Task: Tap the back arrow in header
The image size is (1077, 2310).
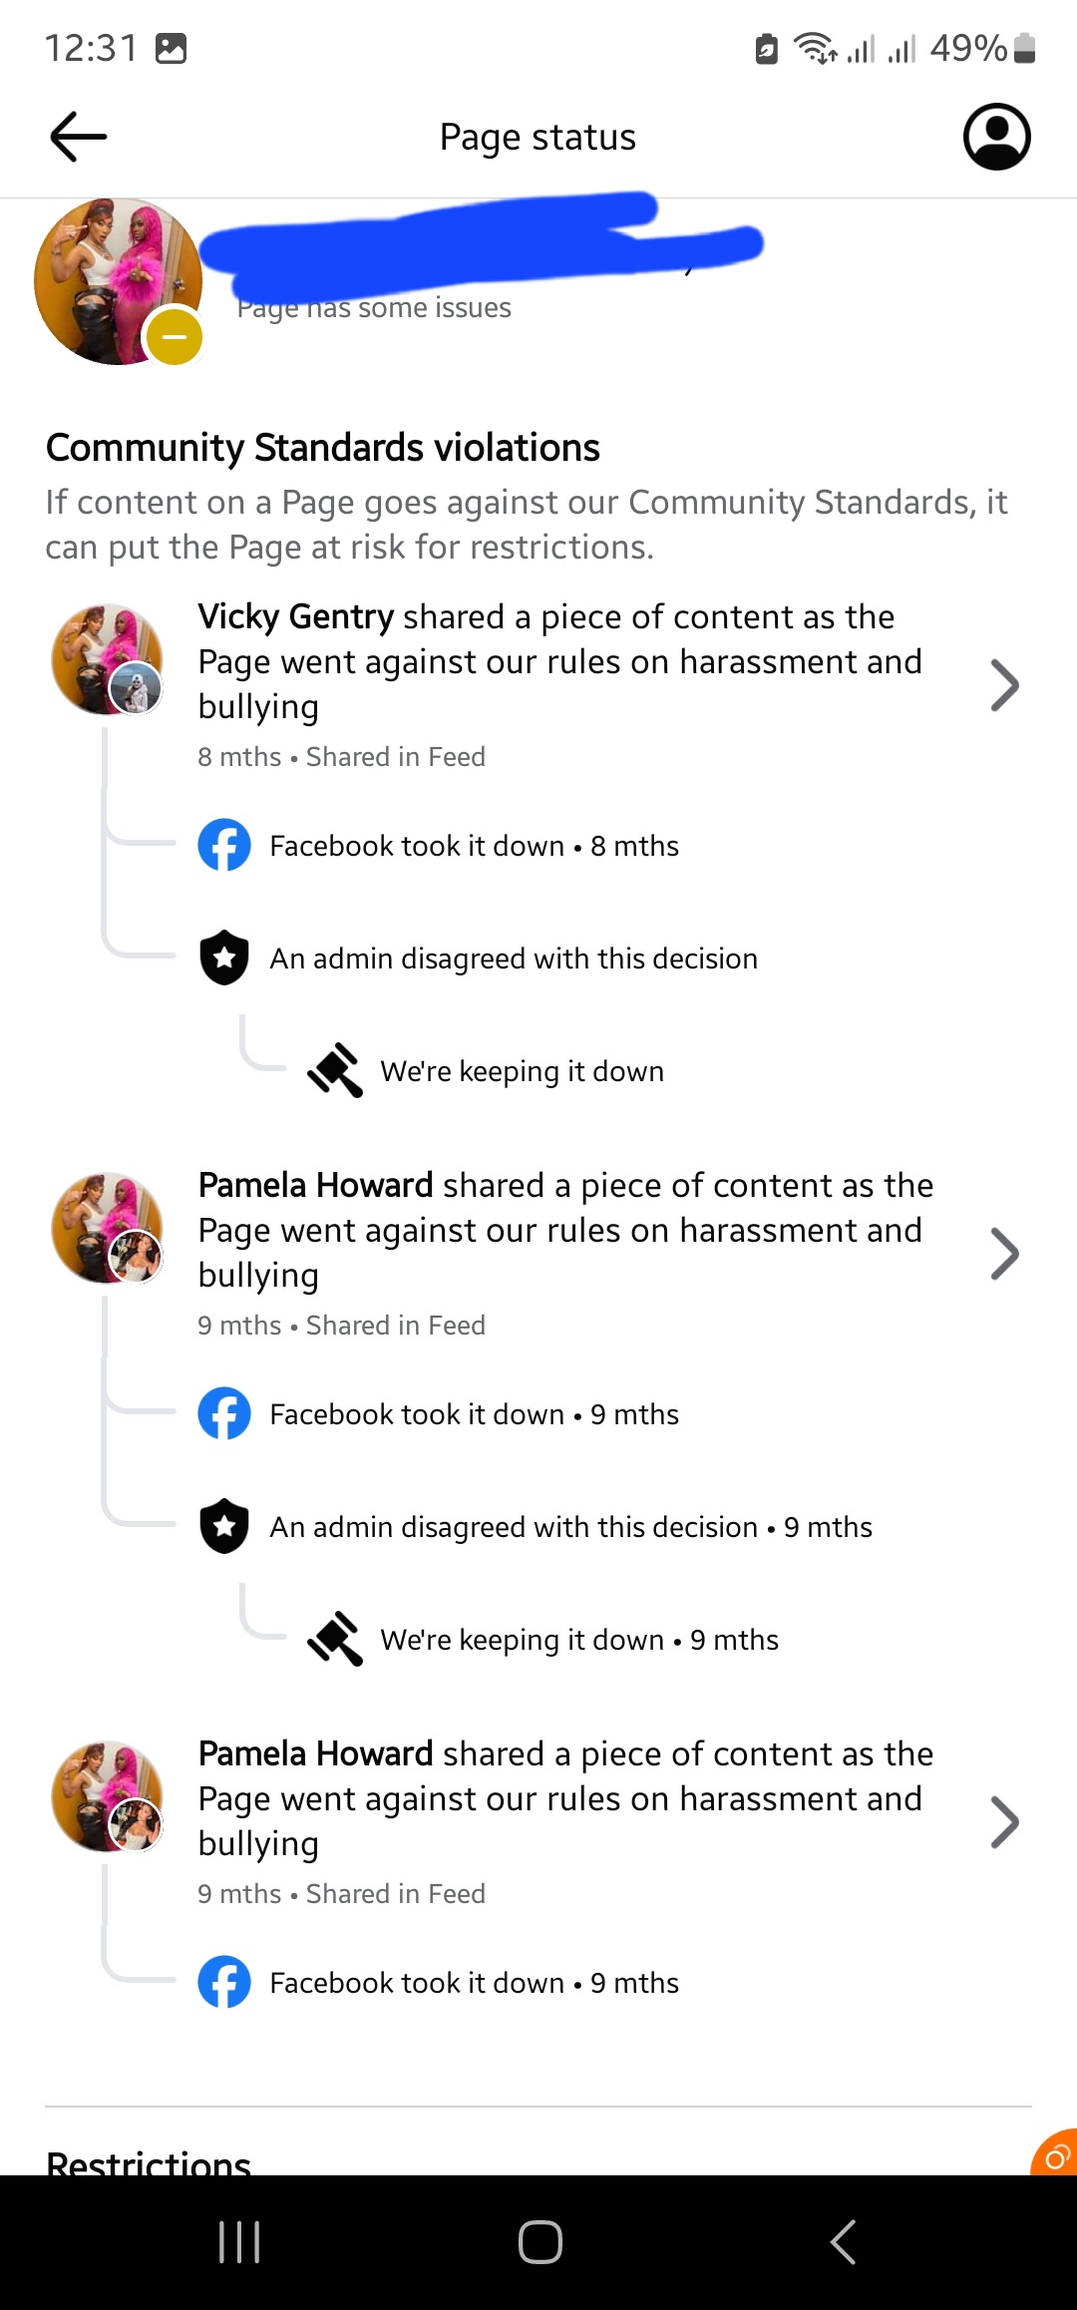Action: [79, 137]
